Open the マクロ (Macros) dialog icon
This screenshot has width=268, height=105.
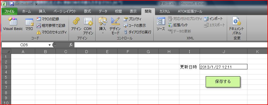(29, 24)
